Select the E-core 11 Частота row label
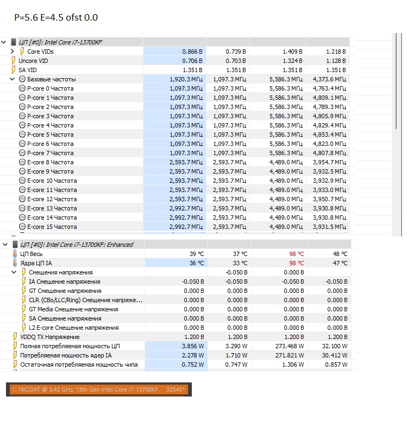Screen dimensions: 407x441 (52, 190)
